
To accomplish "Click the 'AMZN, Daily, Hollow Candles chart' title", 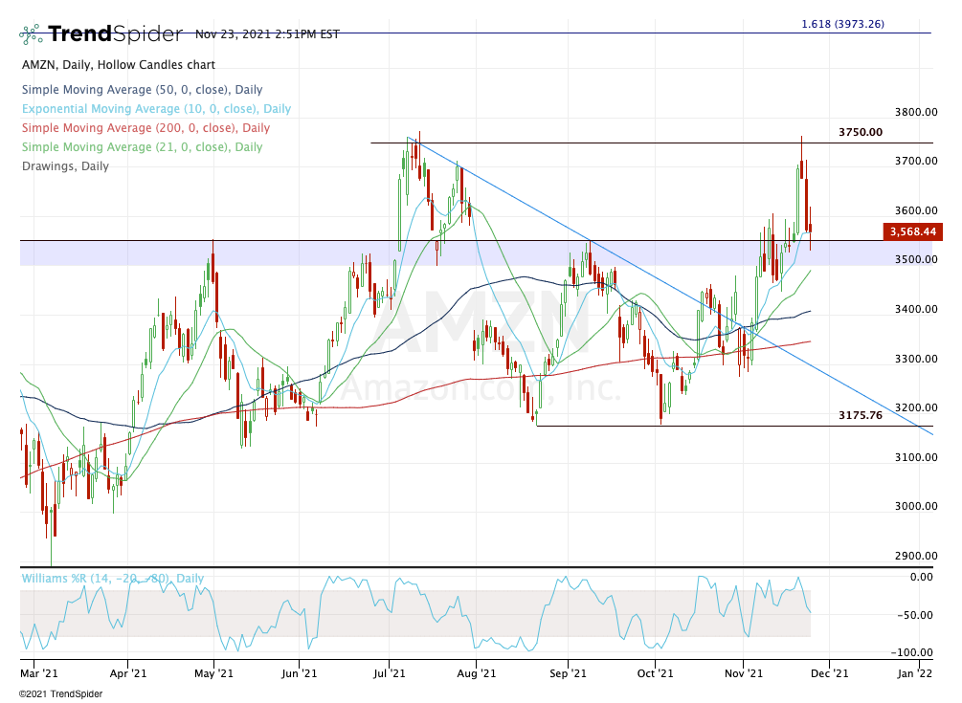I will coord(119,65).
